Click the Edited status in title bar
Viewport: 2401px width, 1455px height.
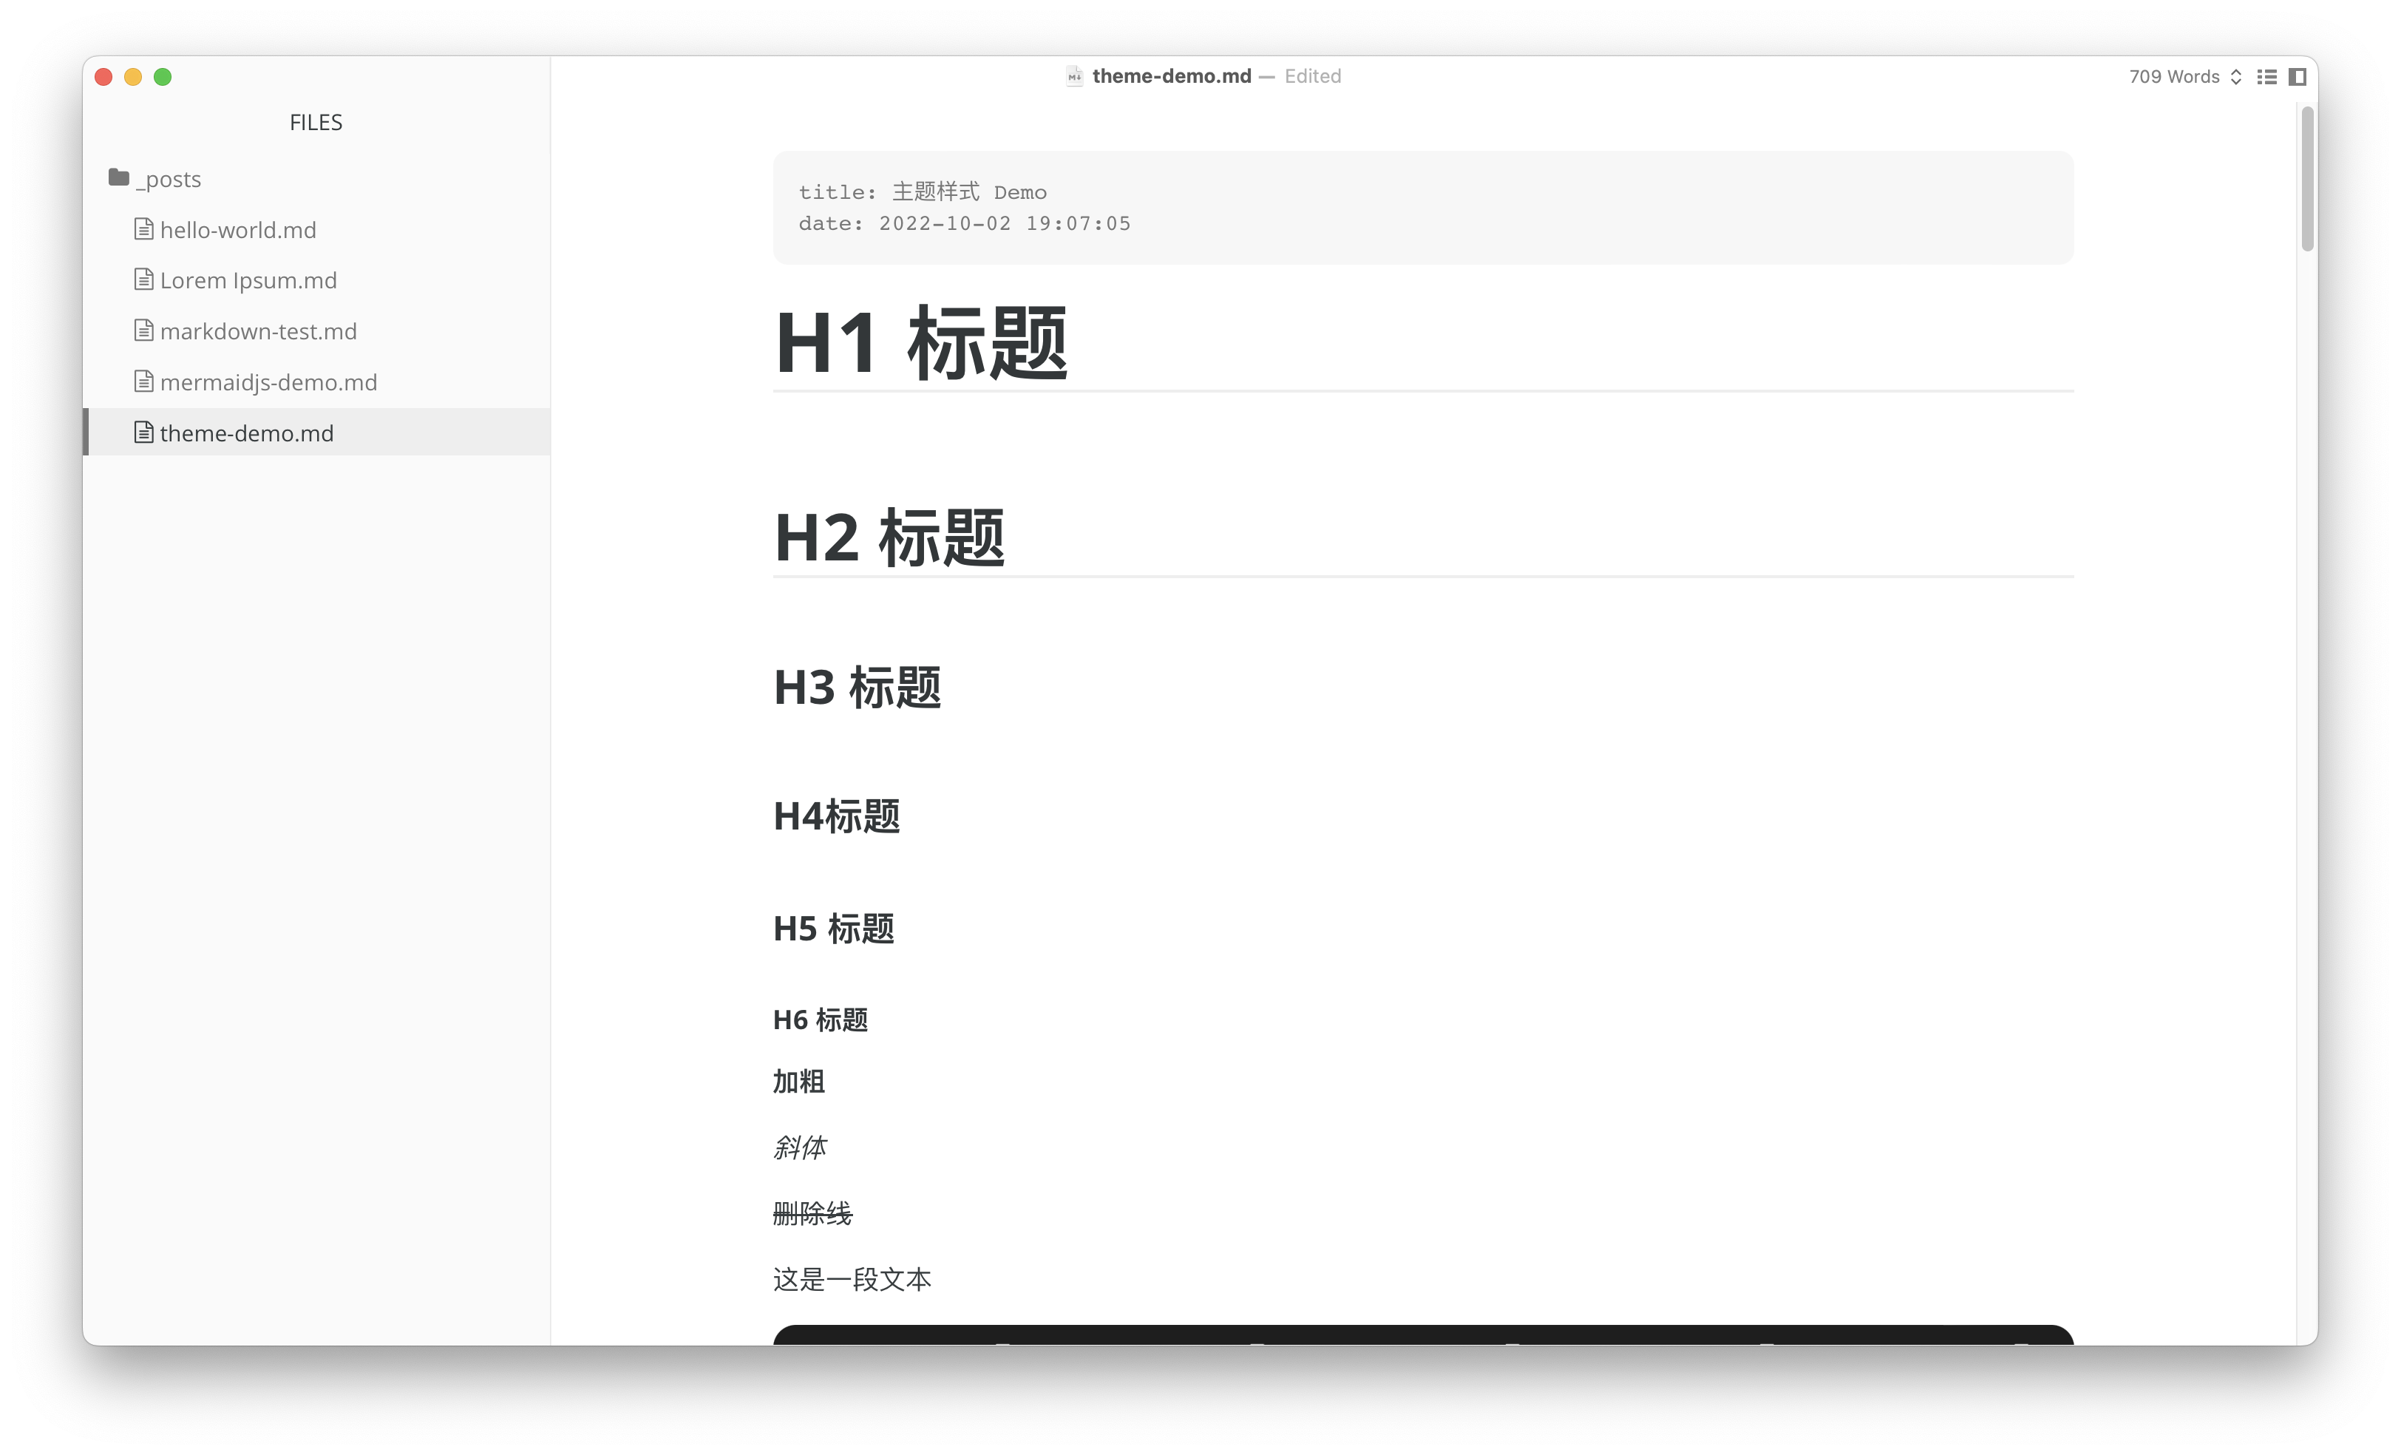pyautogui.click(x=1311, y=76)
